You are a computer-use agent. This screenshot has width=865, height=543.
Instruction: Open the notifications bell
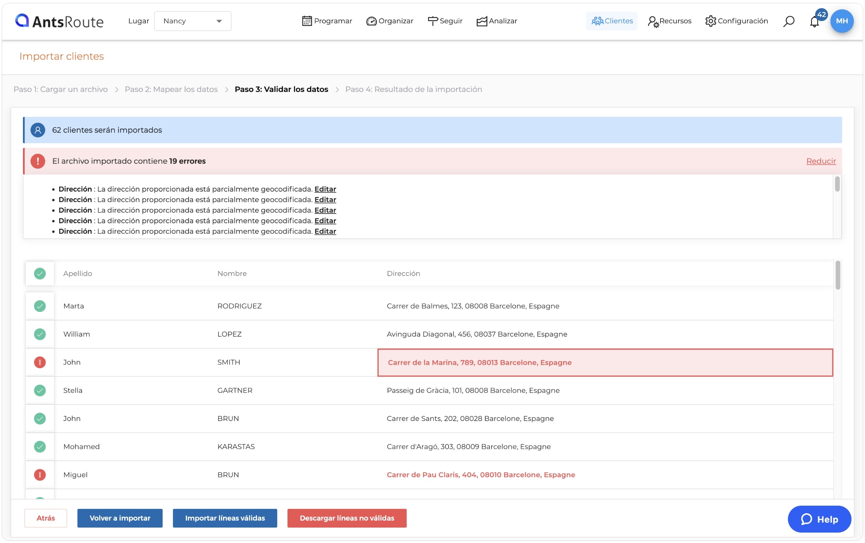pos(814,22)
